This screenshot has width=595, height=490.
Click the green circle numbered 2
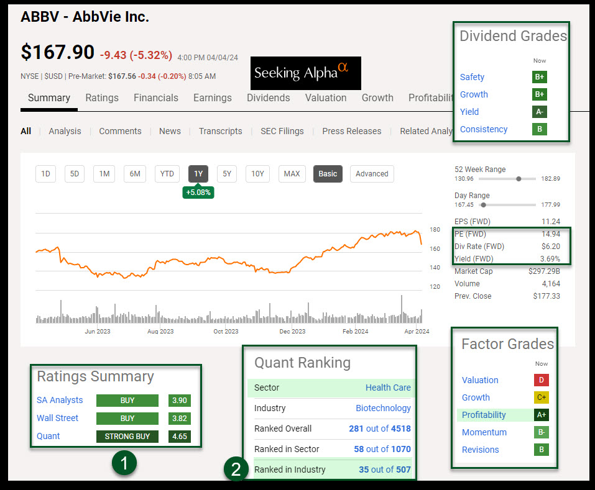pos(236,470)
